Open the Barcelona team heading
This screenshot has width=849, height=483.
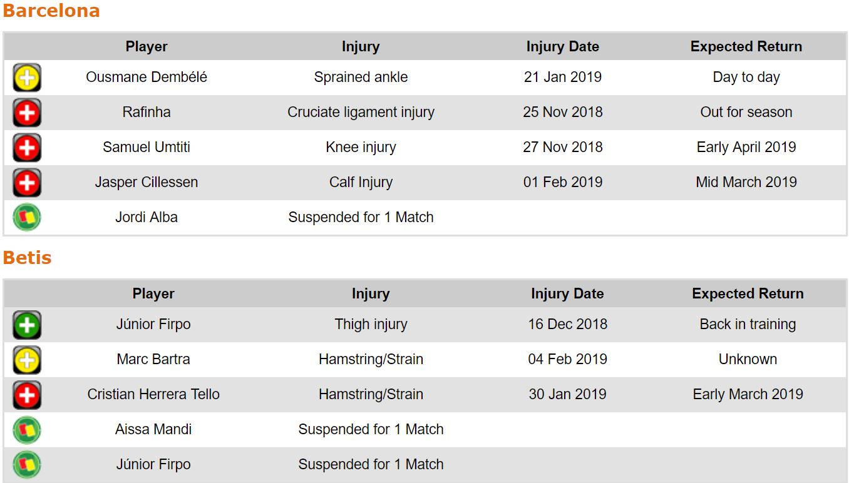[51, 11]
